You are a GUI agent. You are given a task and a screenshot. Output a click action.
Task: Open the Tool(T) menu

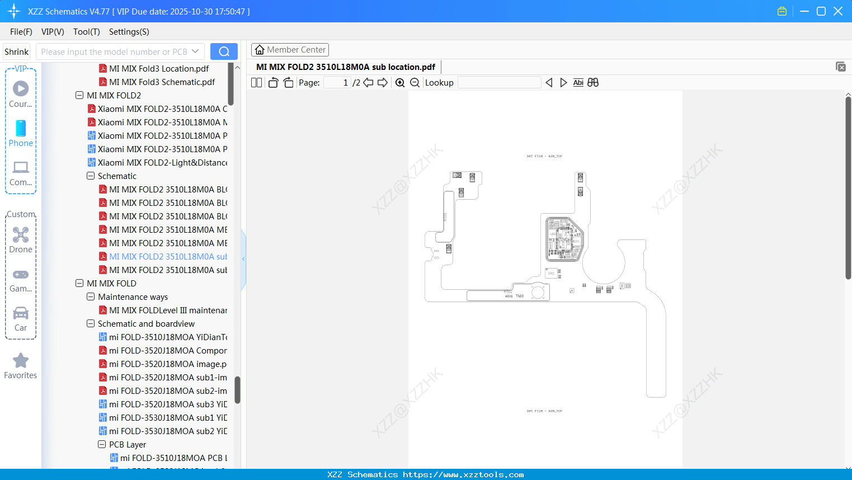click(x=86, y=32)
